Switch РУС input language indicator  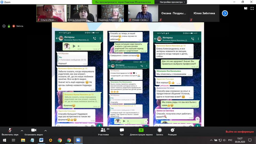[x=230, y=140]
